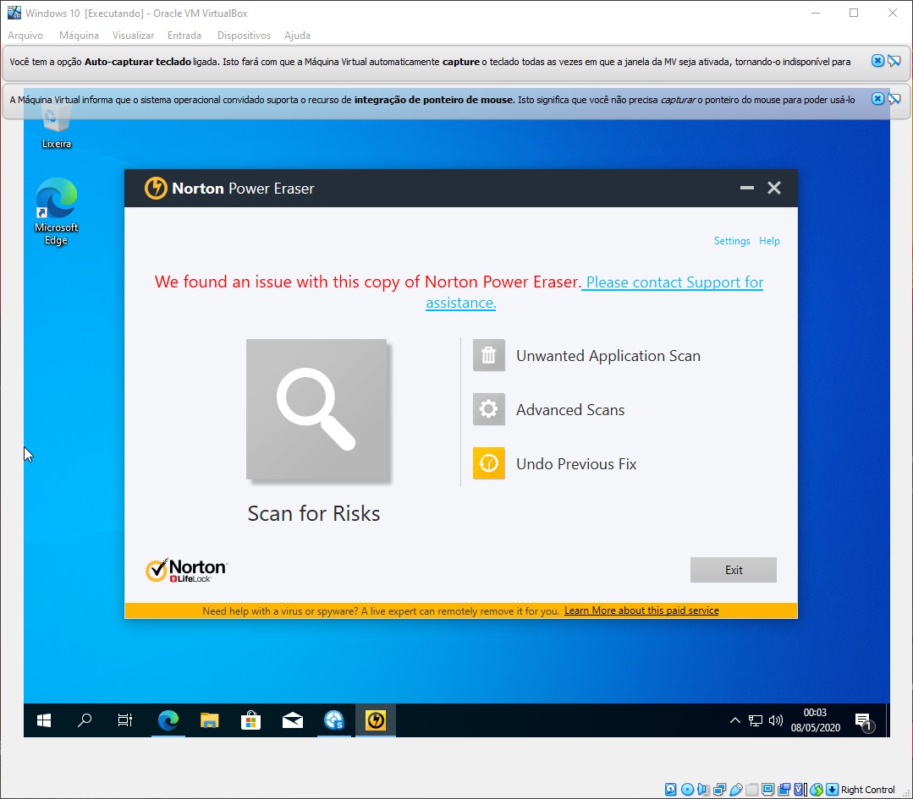The height and width of the screenshot is (799, 913).
Task: Click the VirtualBox hard disk activity indicator
Action: pos(671,789)
